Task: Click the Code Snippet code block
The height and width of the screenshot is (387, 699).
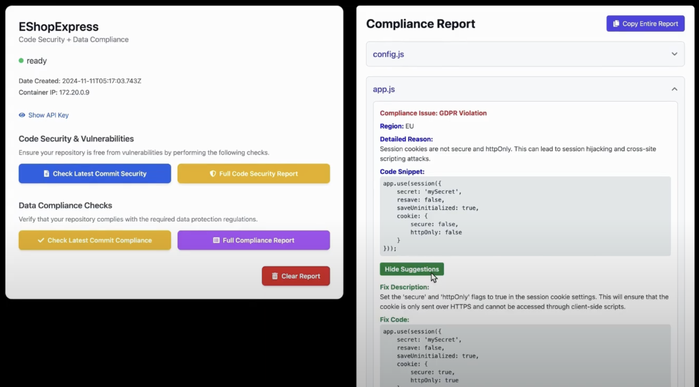Action: pos(525,216)
